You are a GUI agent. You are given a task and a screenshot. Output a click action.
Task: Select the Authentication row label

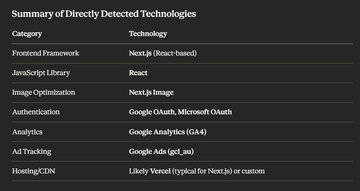36,112
